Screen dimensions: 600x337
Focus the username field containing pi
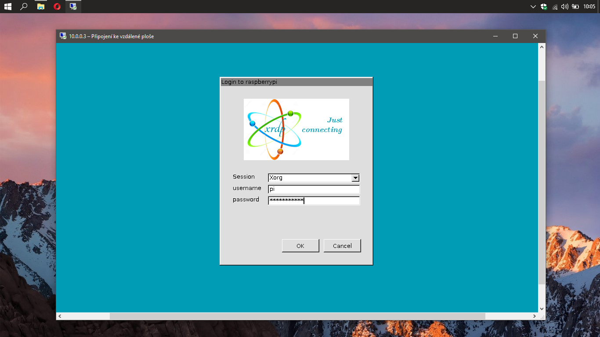pos(314,189)
